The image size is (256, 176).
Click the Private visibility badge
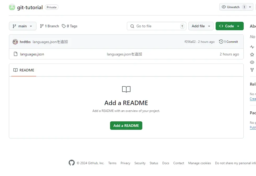click(x=52, y=7)
